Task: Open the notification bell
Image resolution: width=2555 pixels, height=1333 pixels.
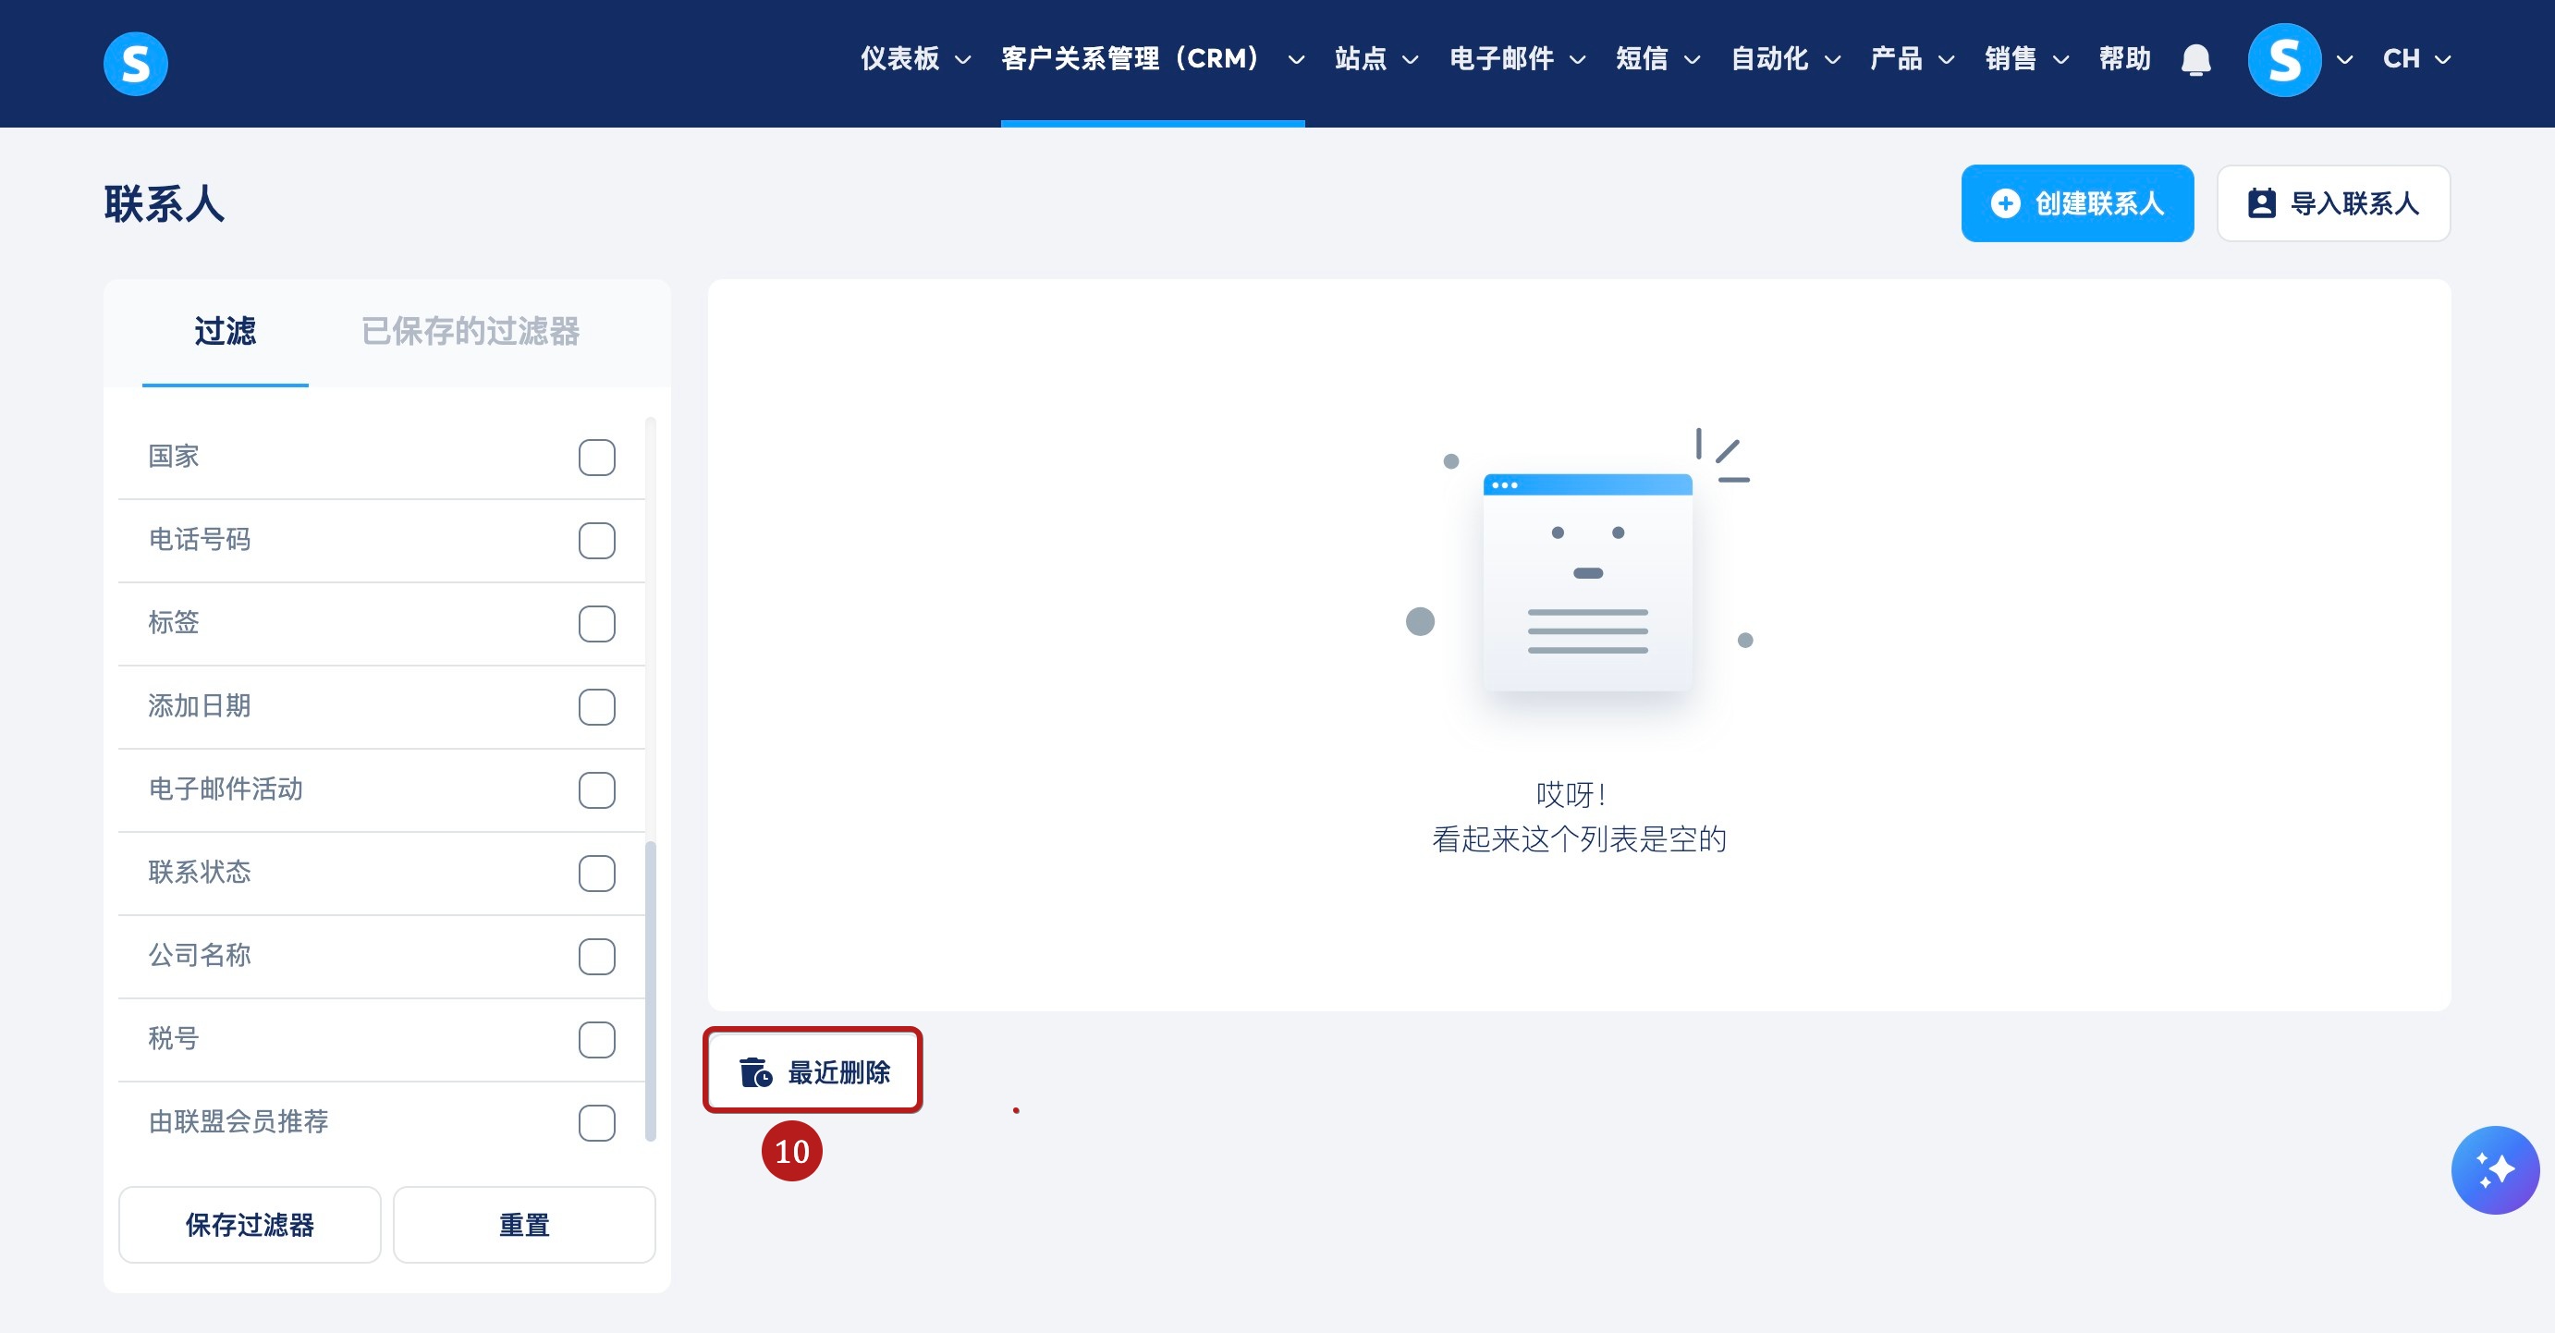Action: point(2196,59)
